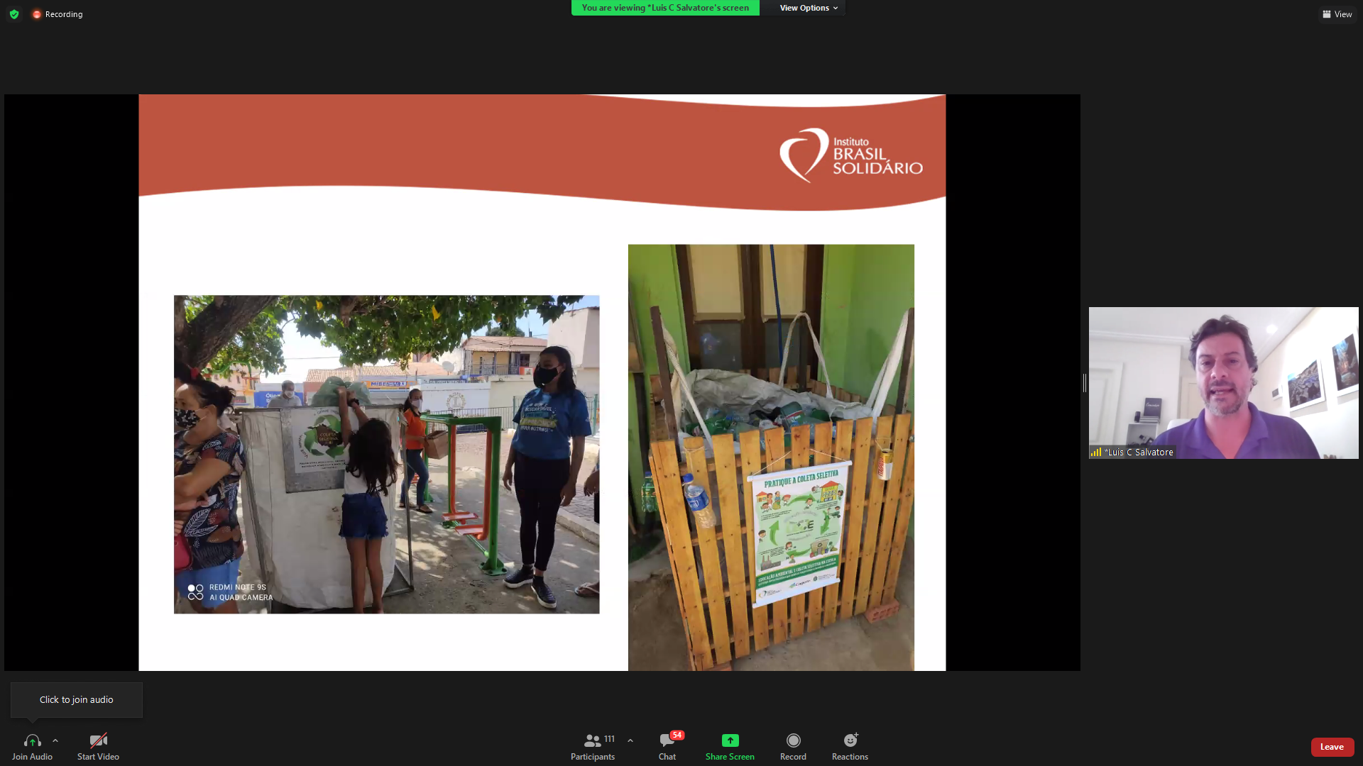
Task: Click the 'You are viewing' screen banner
Action: [x=665, y=8]
